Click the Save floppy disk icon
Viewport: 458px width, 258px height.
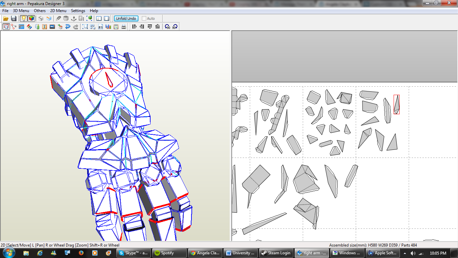pos(14,18)
